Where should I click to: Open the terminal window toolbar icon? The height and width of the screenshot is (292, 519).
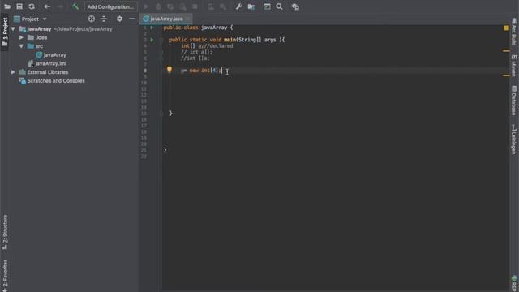pos(267,6)
